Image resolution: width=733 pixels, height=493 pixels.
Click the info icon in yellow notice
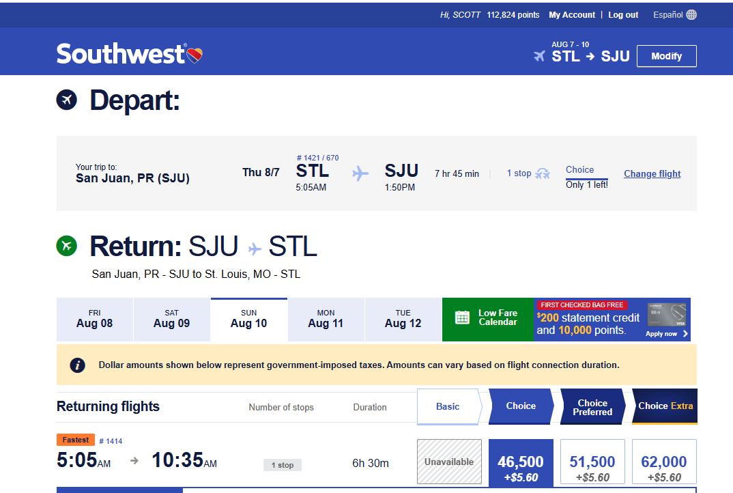click(x=77, y=365)
